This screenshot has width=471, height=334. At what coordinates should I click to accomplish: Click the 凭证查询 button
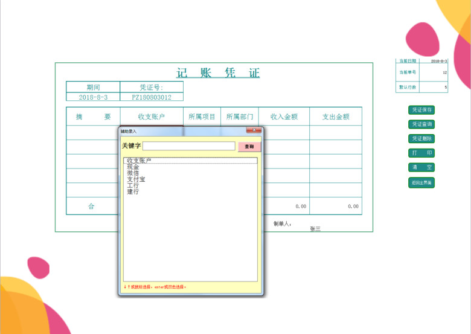pos(421,124)
